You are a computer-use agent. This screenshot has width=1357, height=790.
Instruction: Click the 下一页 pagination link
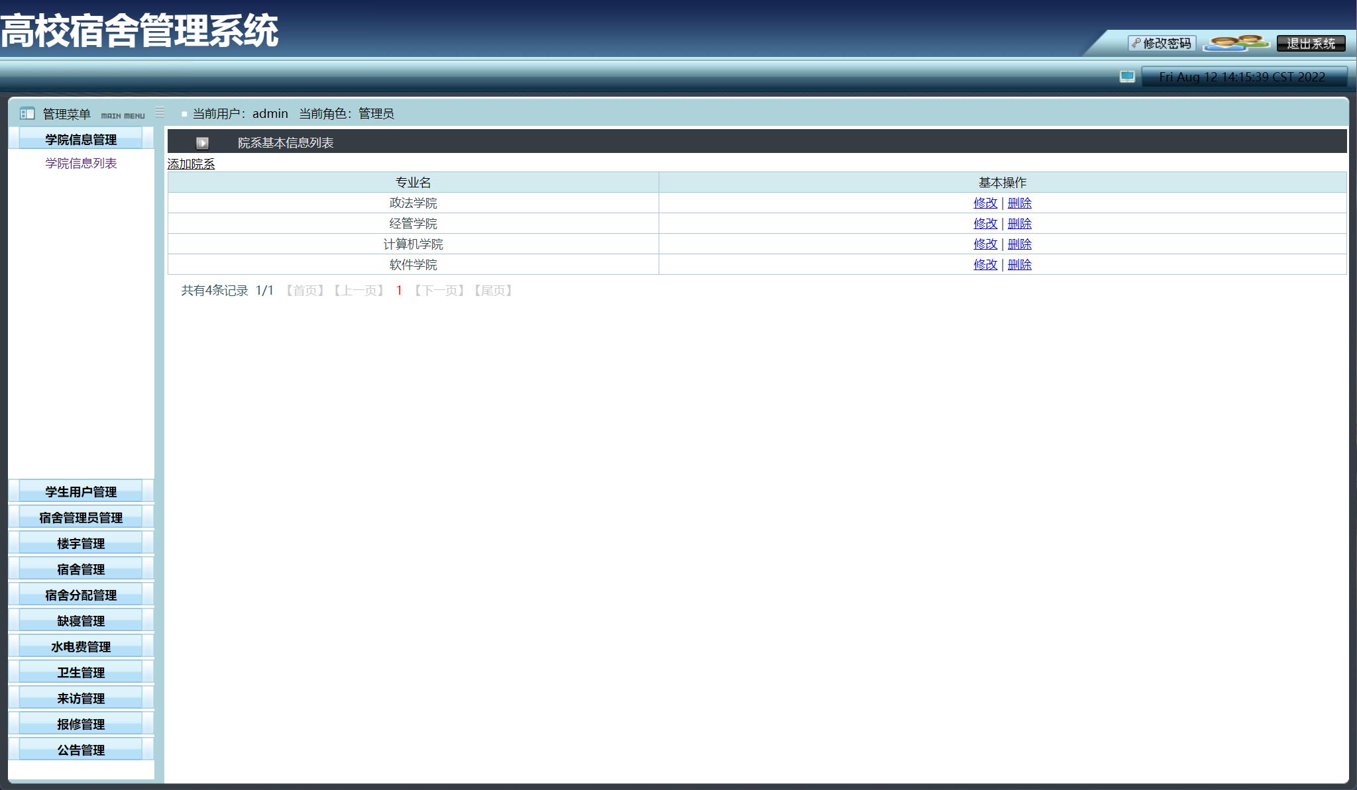tap(439, 291)
